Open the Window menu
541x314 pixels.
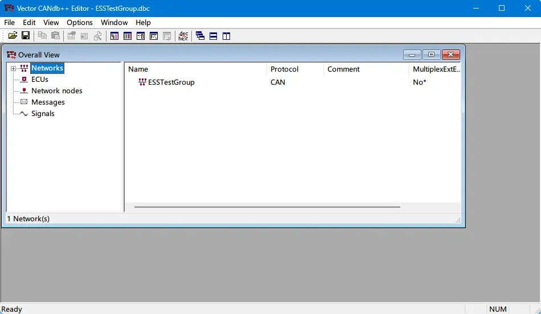point(114,22)
